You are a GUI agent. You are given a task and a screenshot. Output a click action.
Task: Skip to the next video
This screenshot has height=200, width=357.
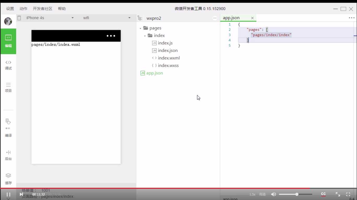pos(21,194)
